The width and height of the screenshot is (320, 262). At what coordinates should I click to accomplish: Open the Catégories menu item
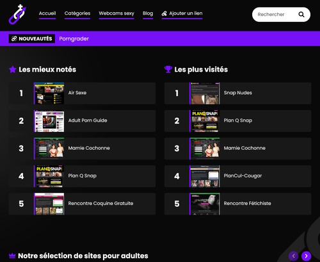[x=77, y=13]
